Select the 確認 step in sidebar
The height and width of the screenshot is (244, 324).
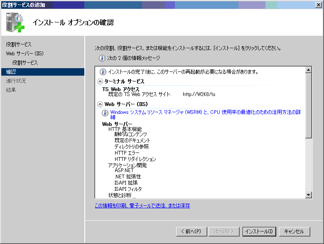(42, 72)
